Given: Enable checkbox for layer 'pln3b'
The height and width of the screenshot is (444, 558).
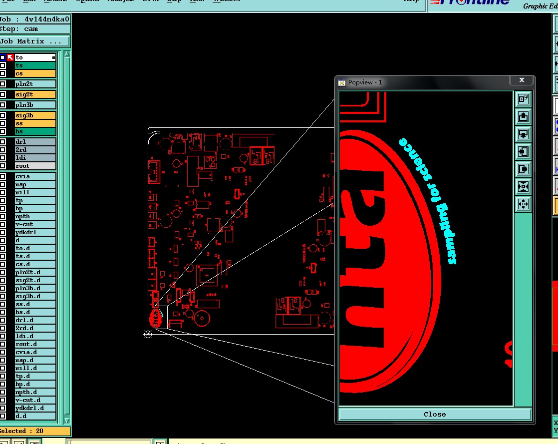Looking at the screenshot, I should [x=2, y=105].
